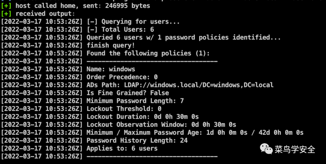
Task: Click the 'Minimum / Maximum Password Age' line
Action: coord(195,132)
